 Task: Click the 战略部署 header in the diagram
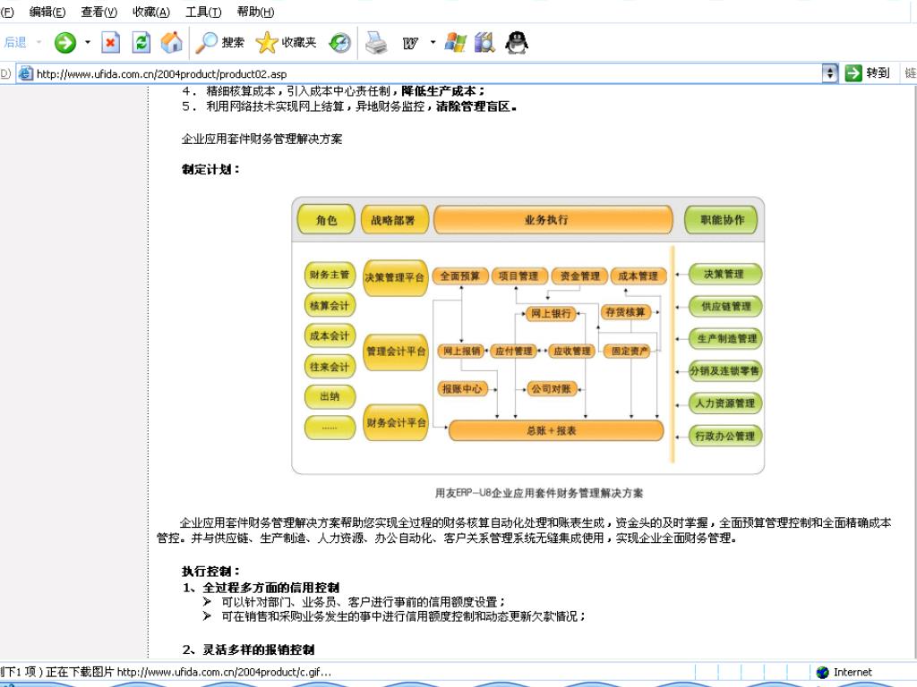(394, 220)
